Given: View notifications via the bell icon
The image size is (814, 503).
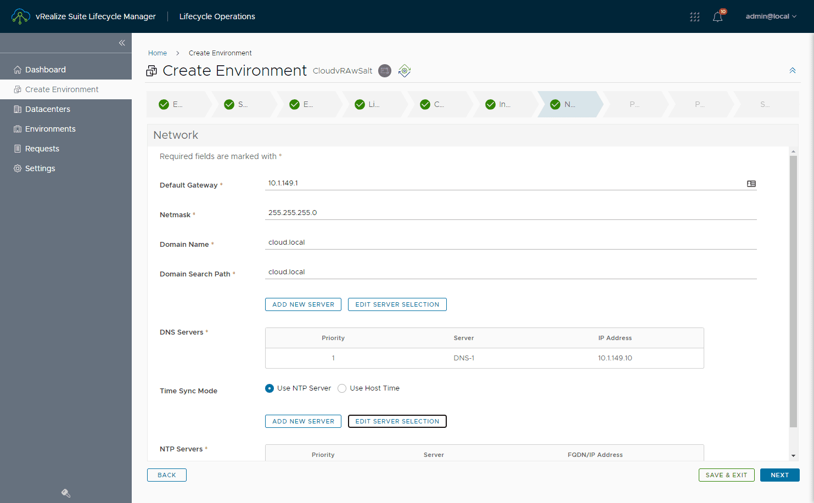Looking at the screenshot, I should pyautogui.click(x=717, y=16).
